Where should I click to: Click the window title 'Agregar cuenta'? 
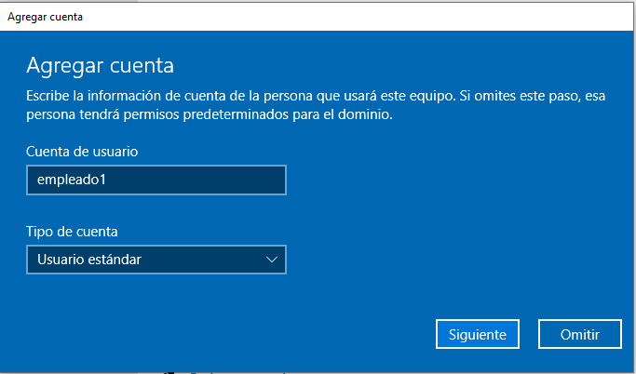45,17
